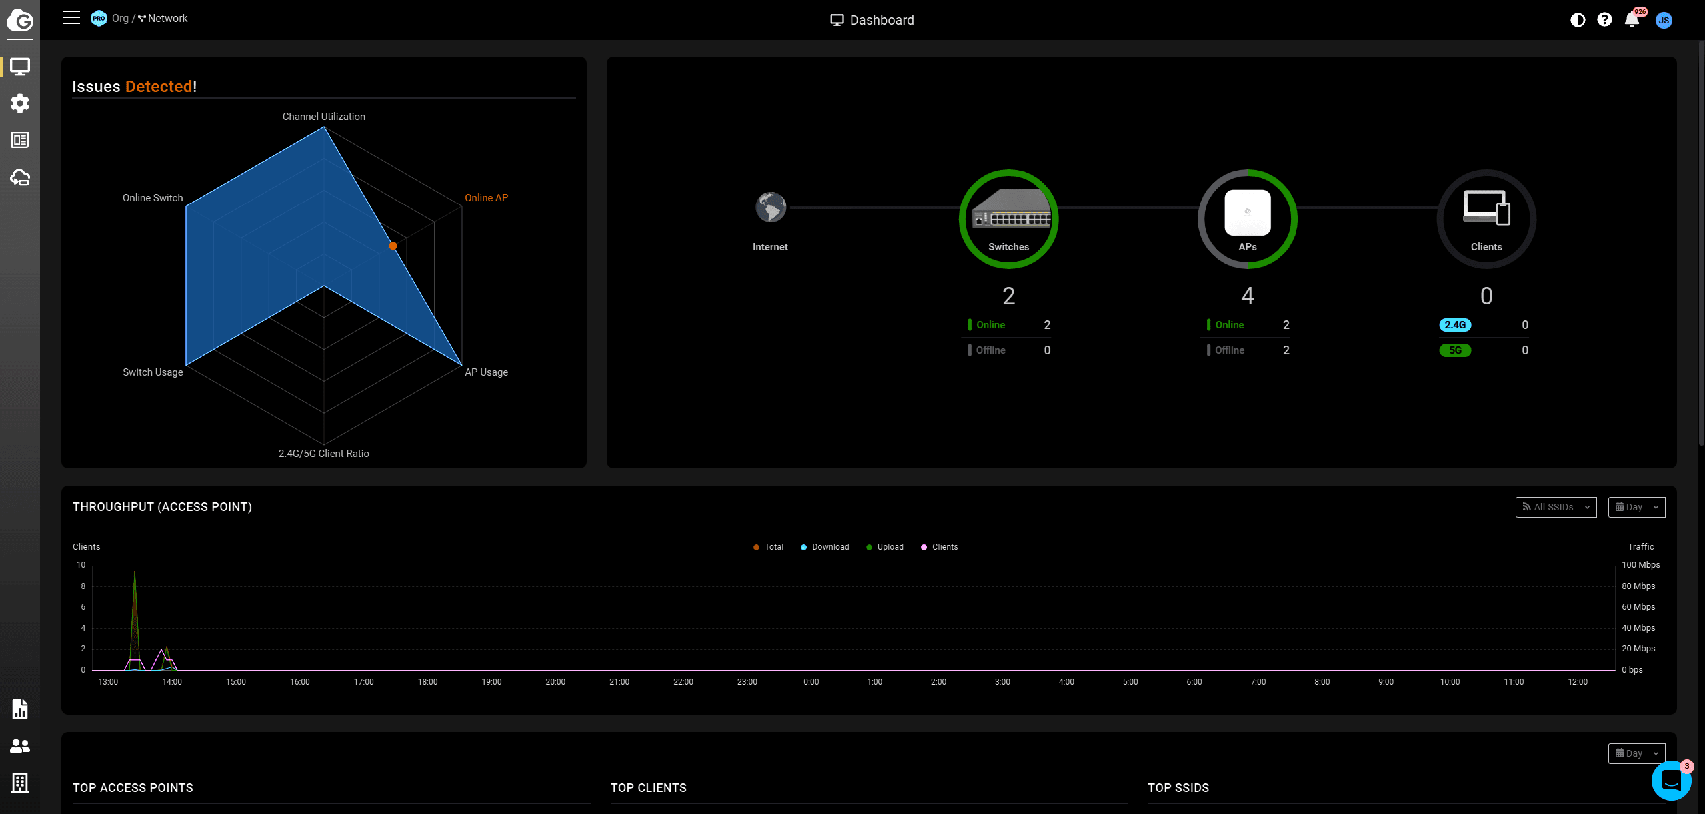This screenshot has height=814, width=1705.
Task: Click the building organization sidebar icon
Action: click(x=20, y=783)
